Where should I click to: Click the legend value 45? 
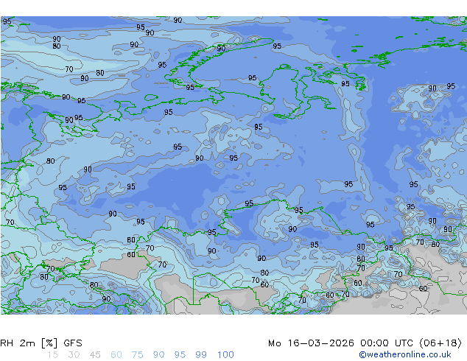(95, 355)
